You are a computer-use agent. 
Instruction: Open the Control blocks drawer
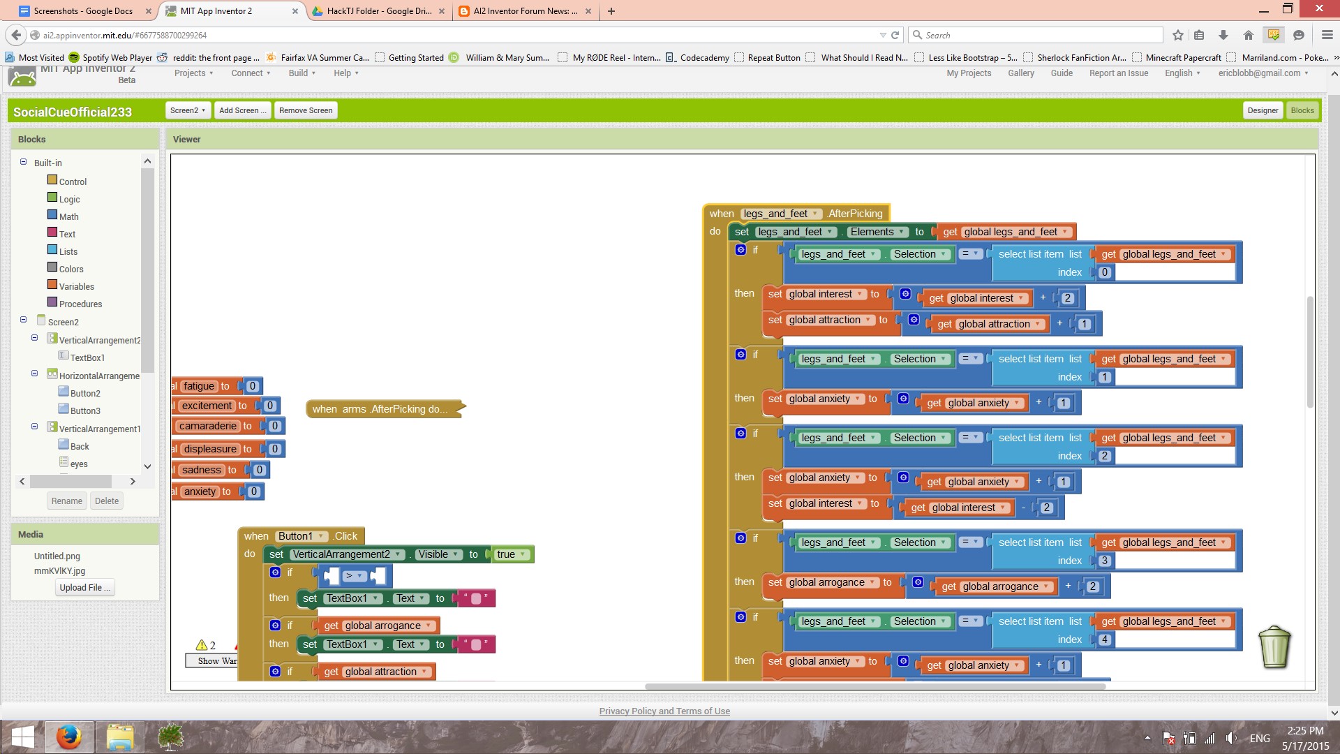73,182
